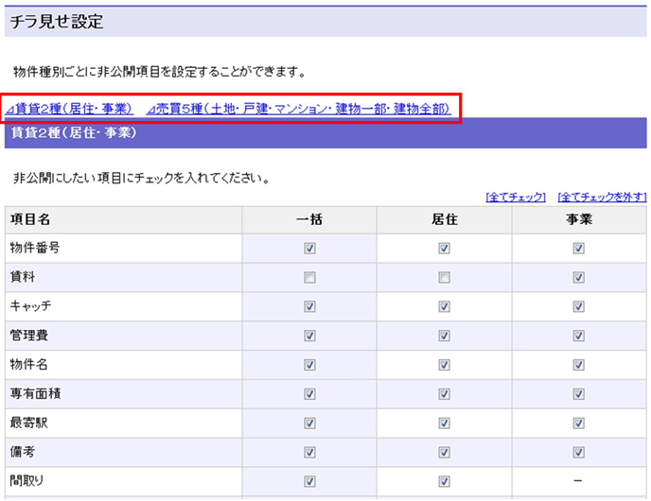
Task: Toggle 最寄駅 checkbox in 一括 column
Action: 309,423
